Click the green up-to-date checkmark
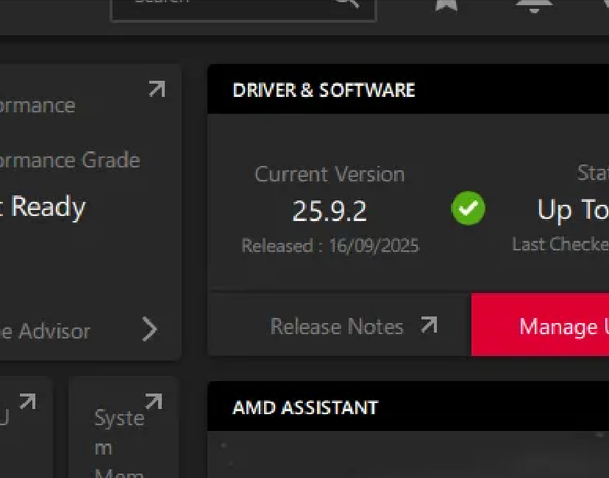609x478 pixels. click(x=468, y=209)
